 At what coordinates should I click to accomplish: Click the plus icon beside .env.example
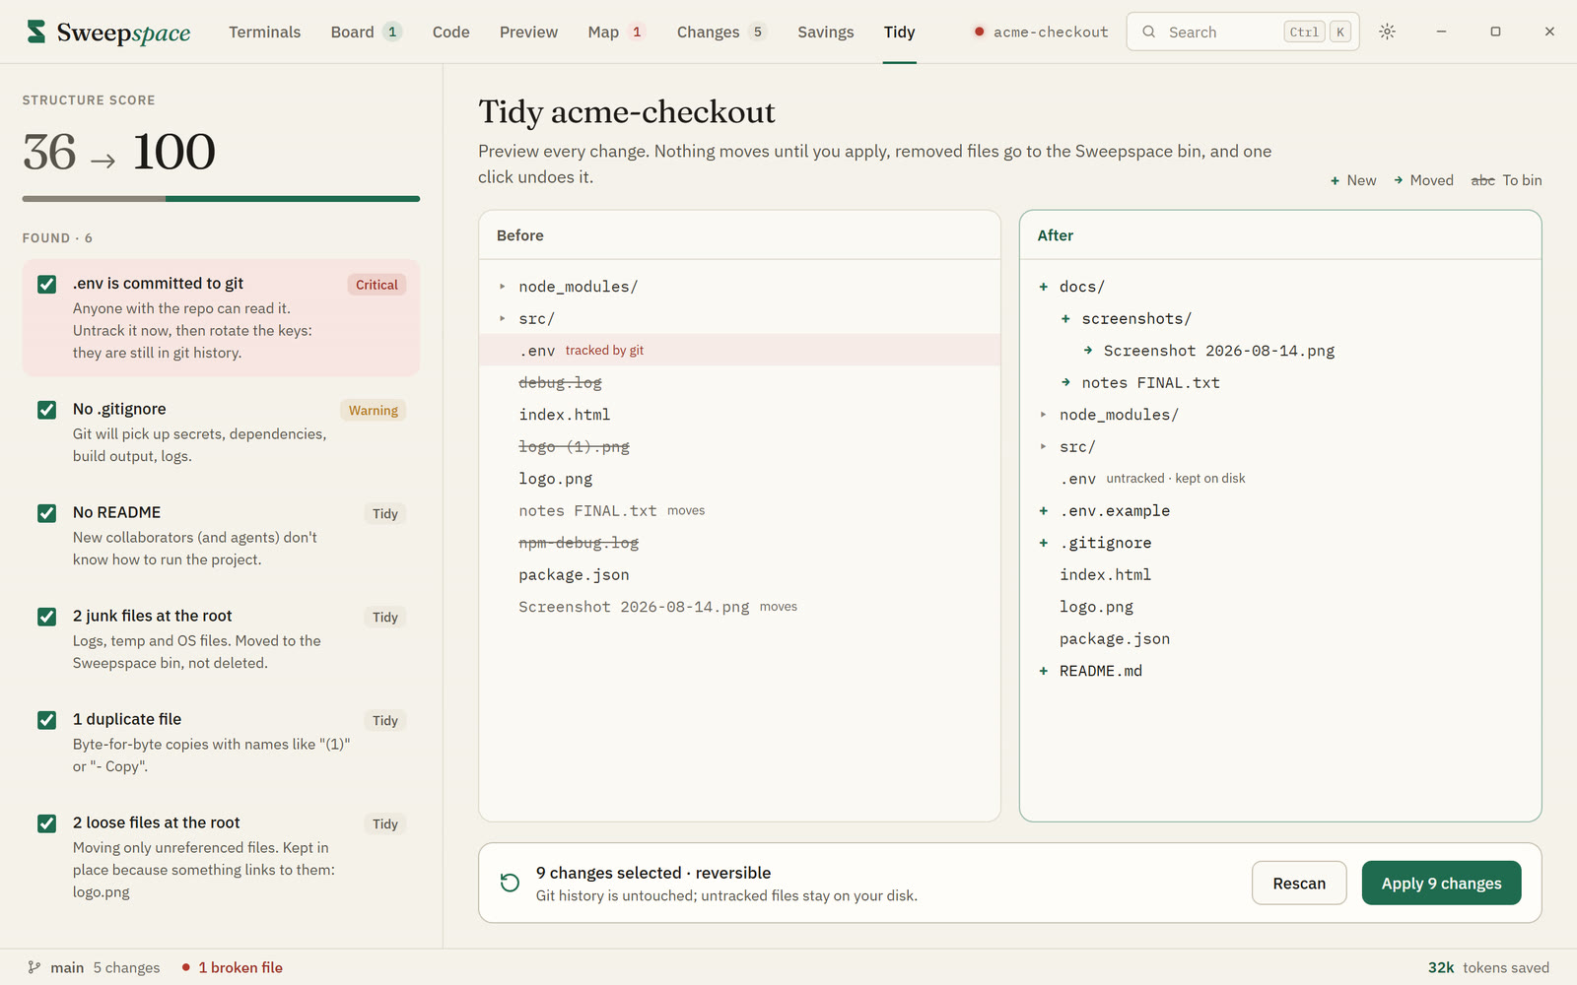click(x=1043, y=510)
